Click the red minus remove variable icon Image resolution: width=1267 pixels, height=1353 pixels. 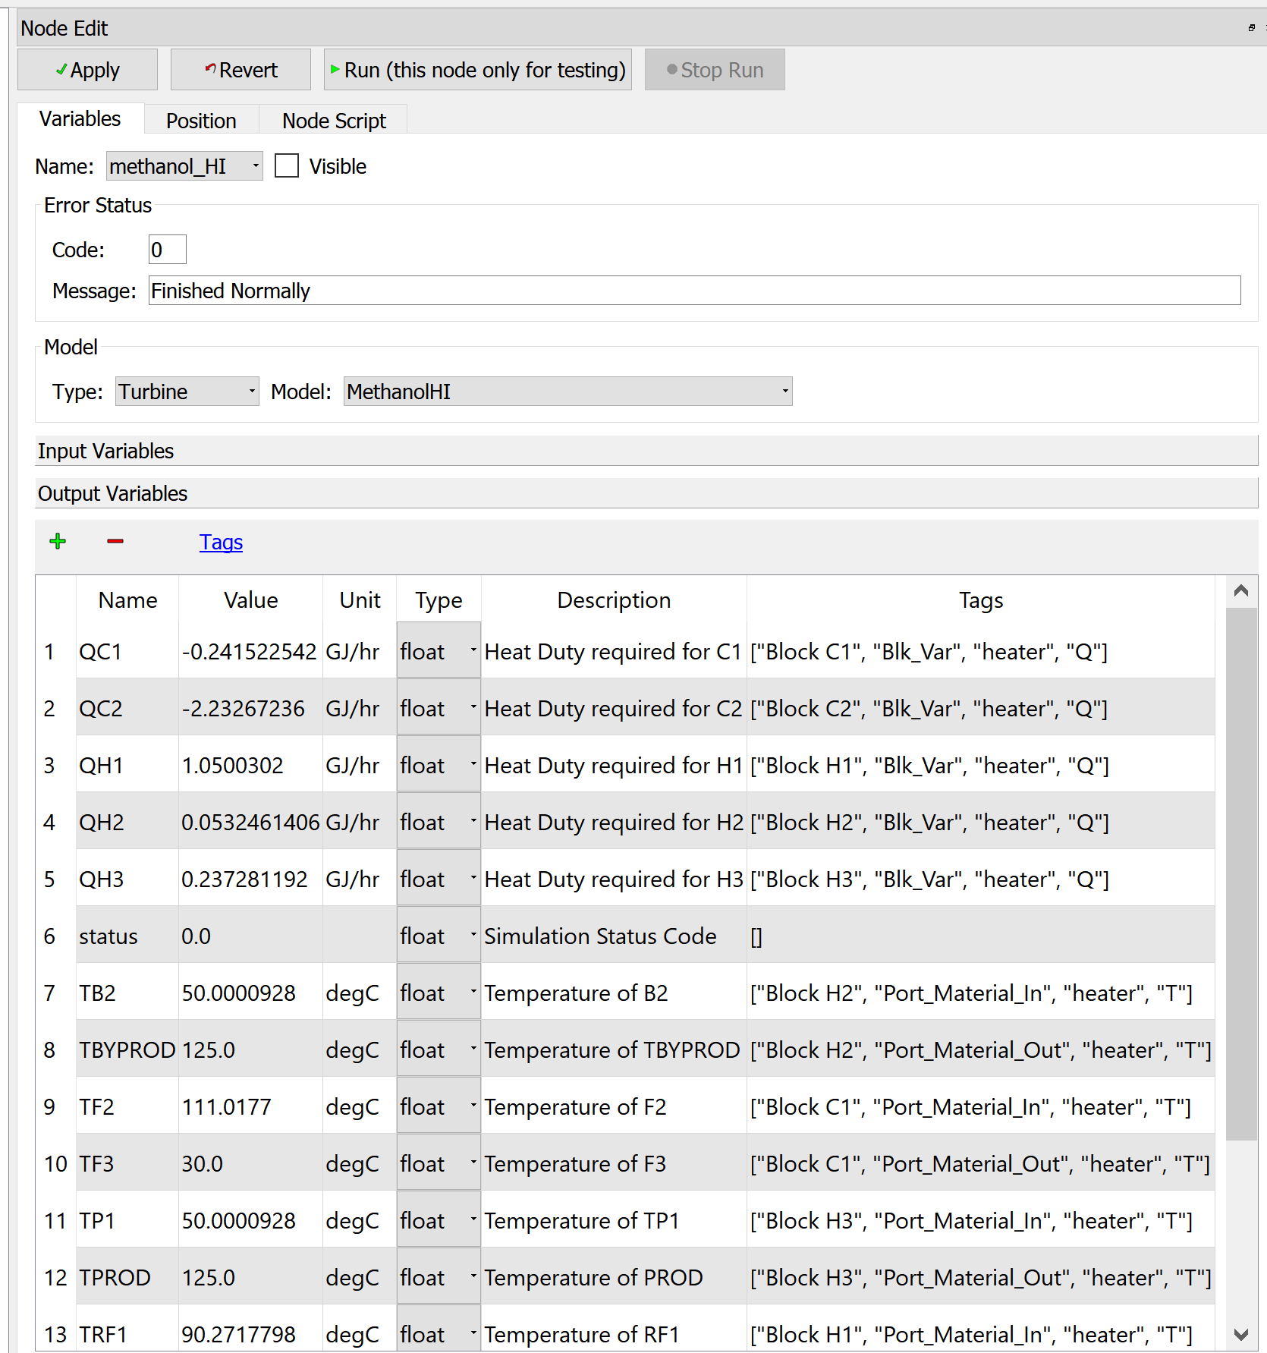coord(115,542)
